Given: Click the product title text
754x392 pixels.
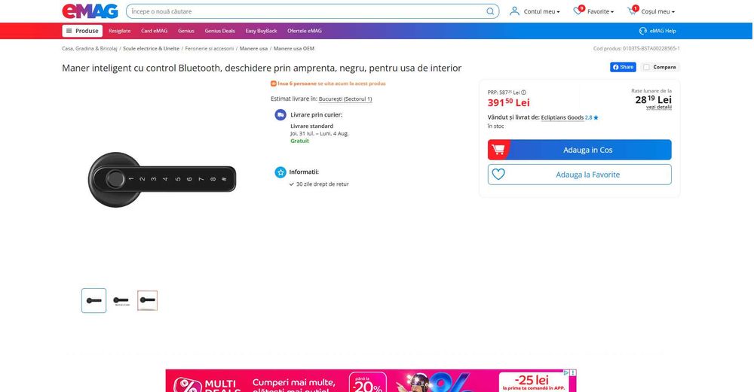Looking at the screenshot, I should pos(262,68).
